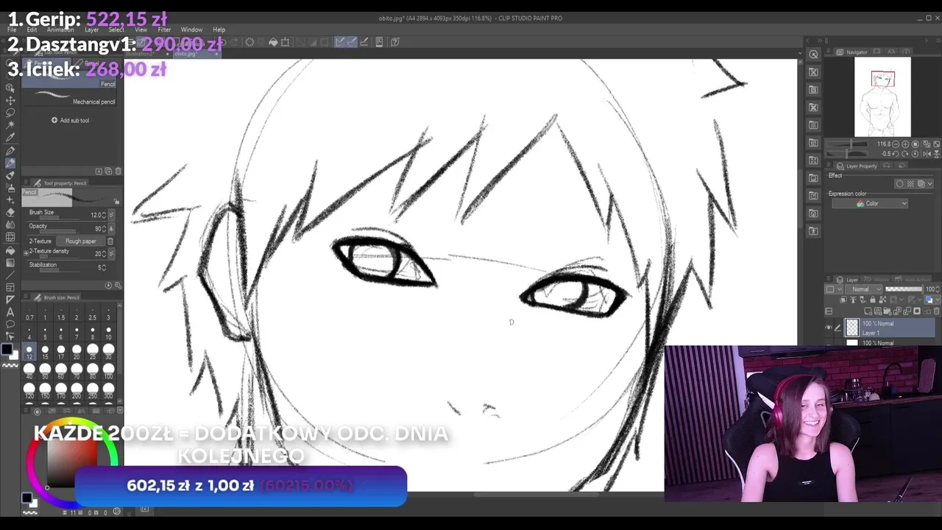The height and width of the screenshot is (530, 942).
Task: Toggle Lock transparent pixels
Action: pos(882,300)
